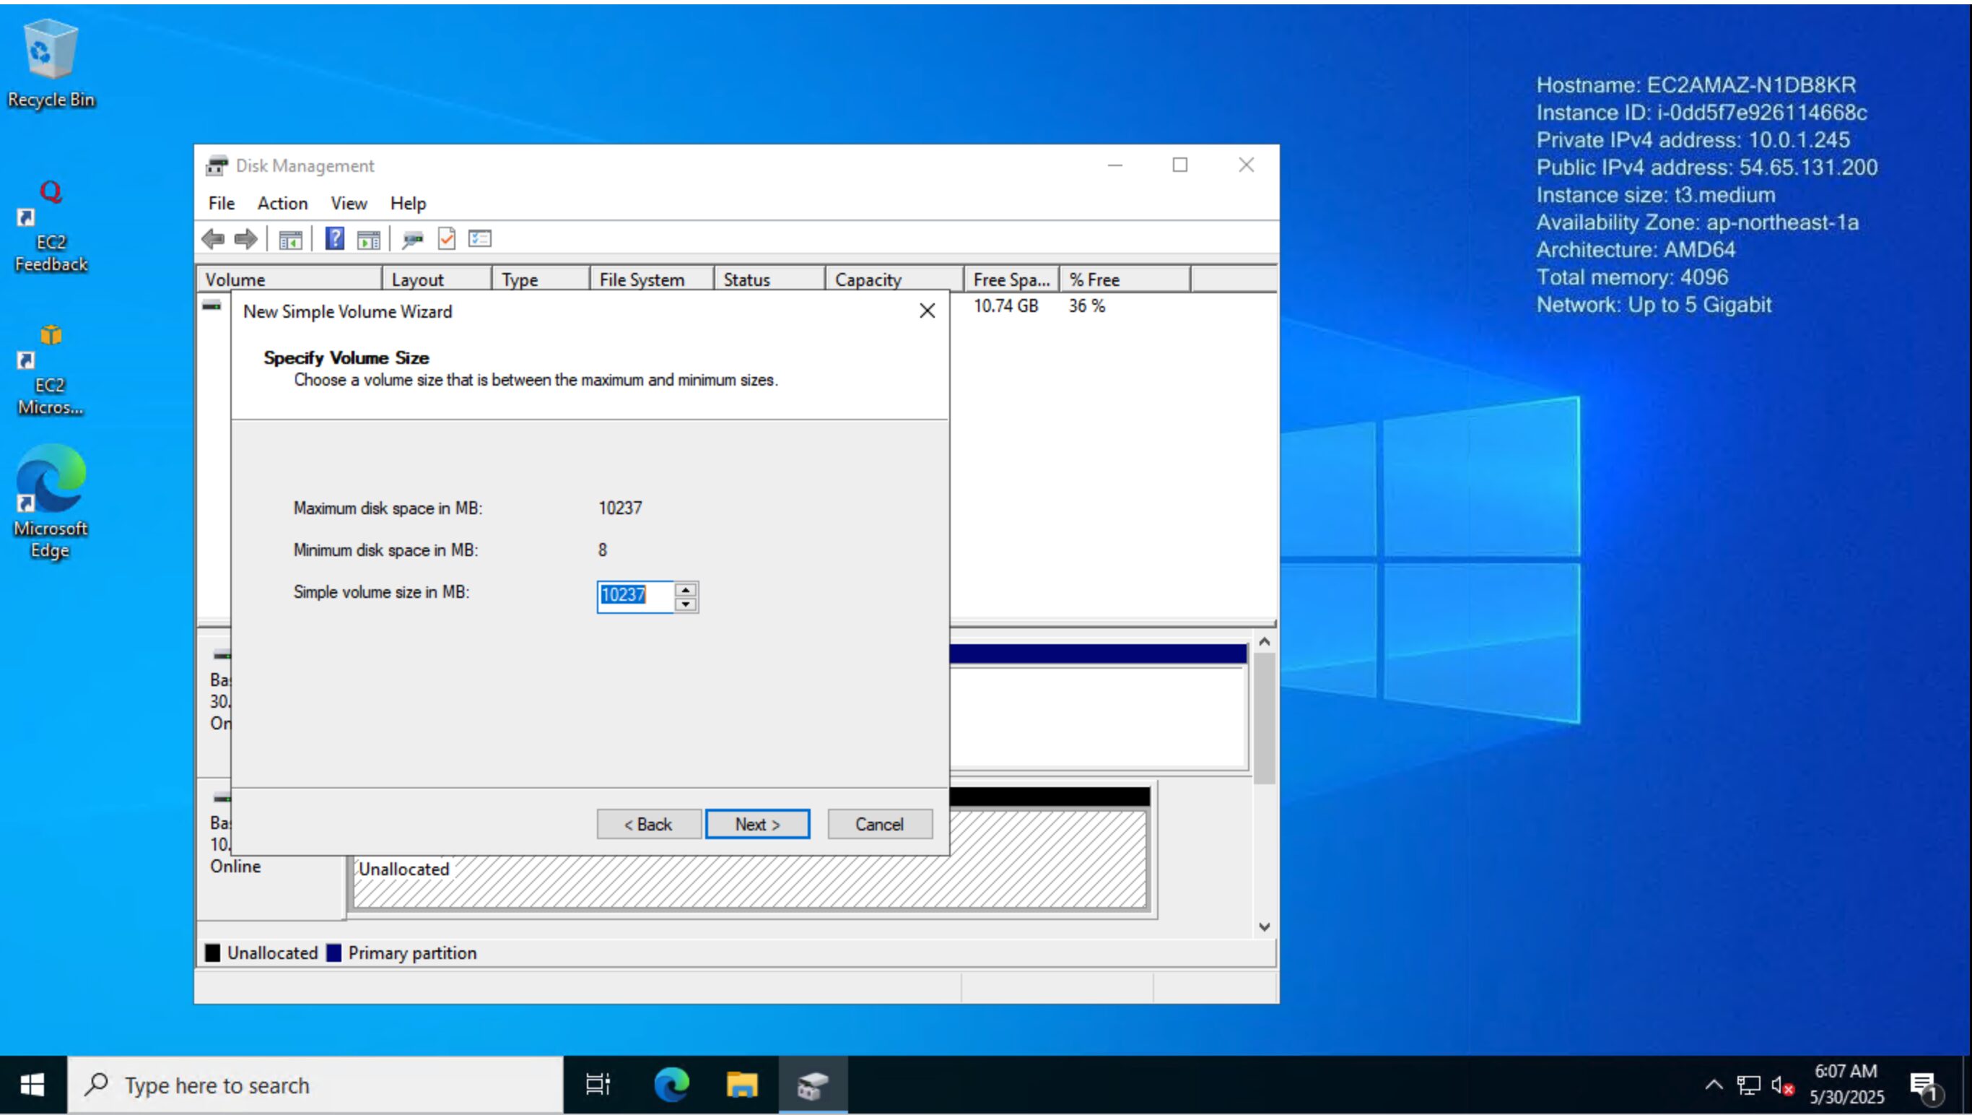Open the clock showing 6:07 AM
This screenshot has height=1115, width=1972.
tap(1846, 1085)
